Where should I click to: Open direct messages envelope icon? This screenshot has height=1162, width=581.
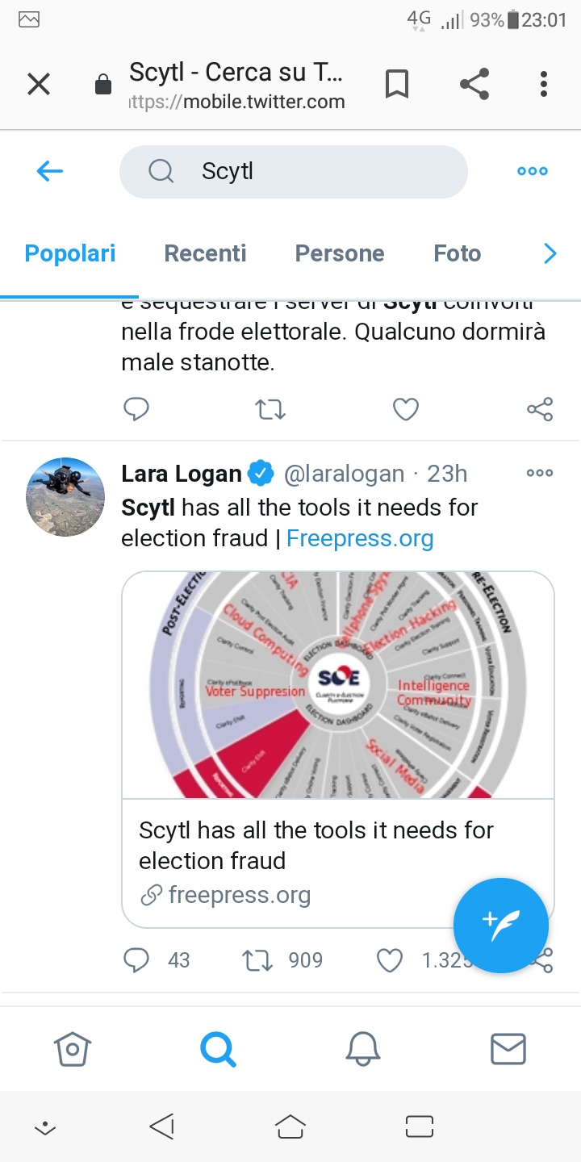[508, 1049]
